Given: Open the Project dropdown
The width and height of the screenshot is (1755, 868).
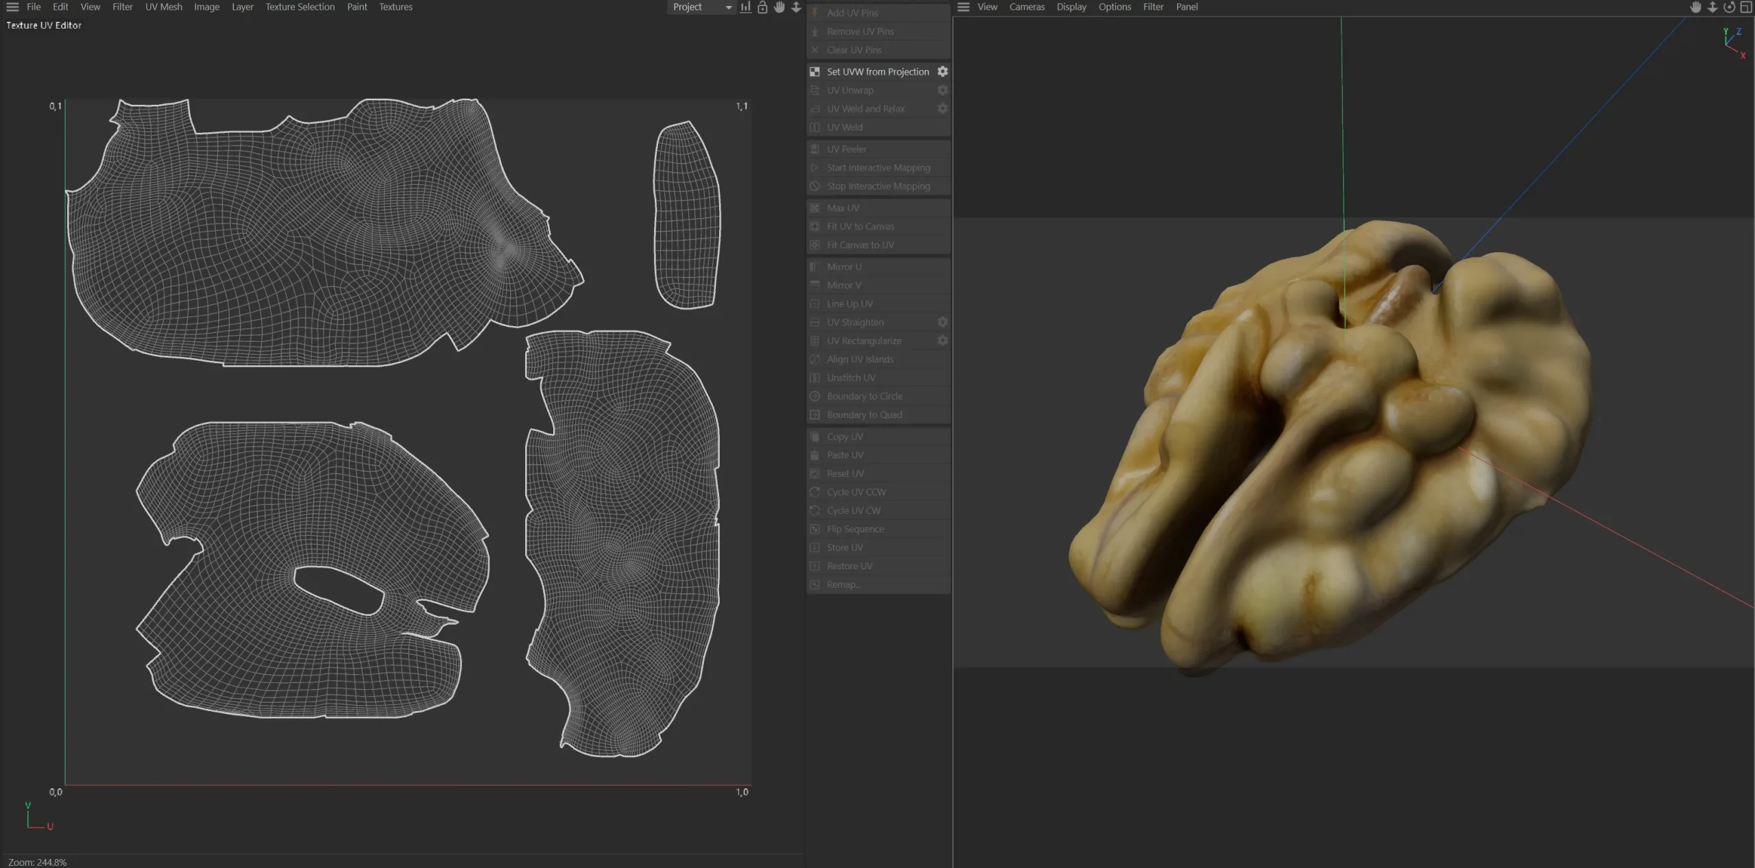Looking at the screenshot, I should (x=699, y=7).
